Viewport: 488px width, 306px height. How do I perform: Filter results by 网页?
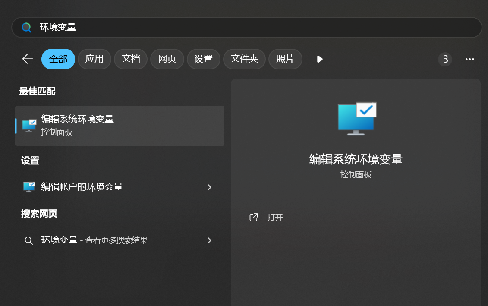click(x=167, y=59)
